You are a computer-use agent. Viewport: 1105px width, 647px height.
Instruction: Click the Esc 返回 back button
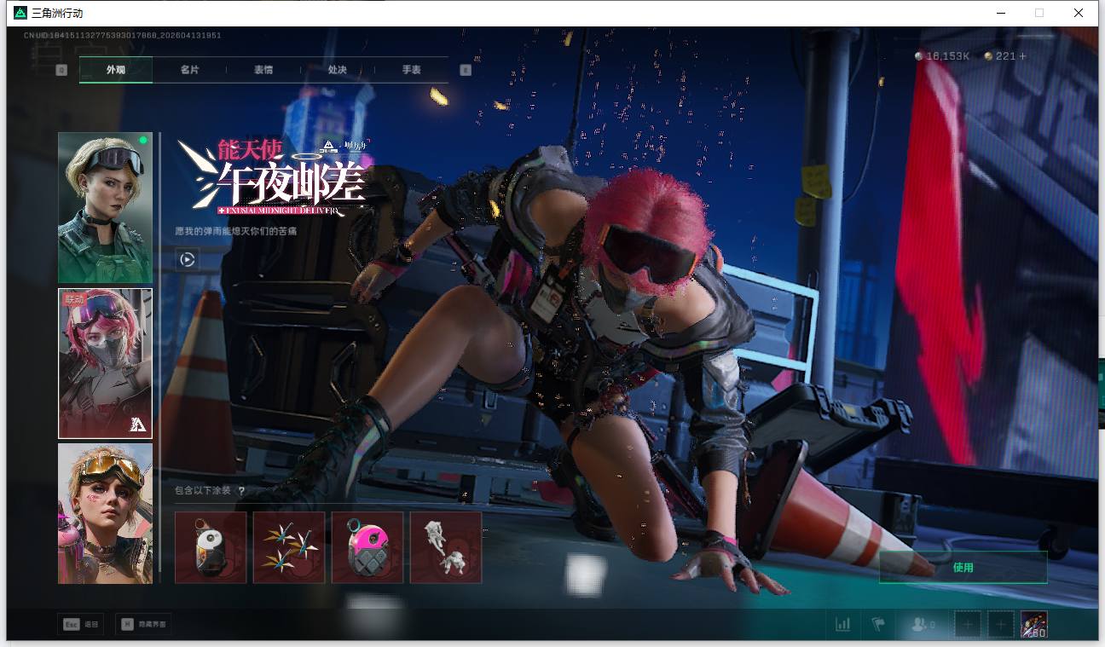(x=81, y=625)
